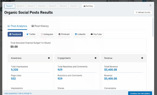The width and height of the screenshot is (157, 95).
Task: Select the Facebook channel button
Action: [x=15, y=34]
